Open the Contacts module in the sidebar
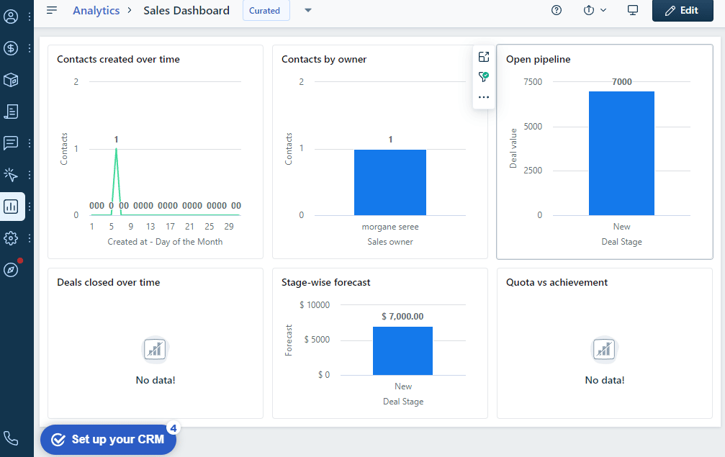This screenshot has height=457, width=725. click(11, 16)
